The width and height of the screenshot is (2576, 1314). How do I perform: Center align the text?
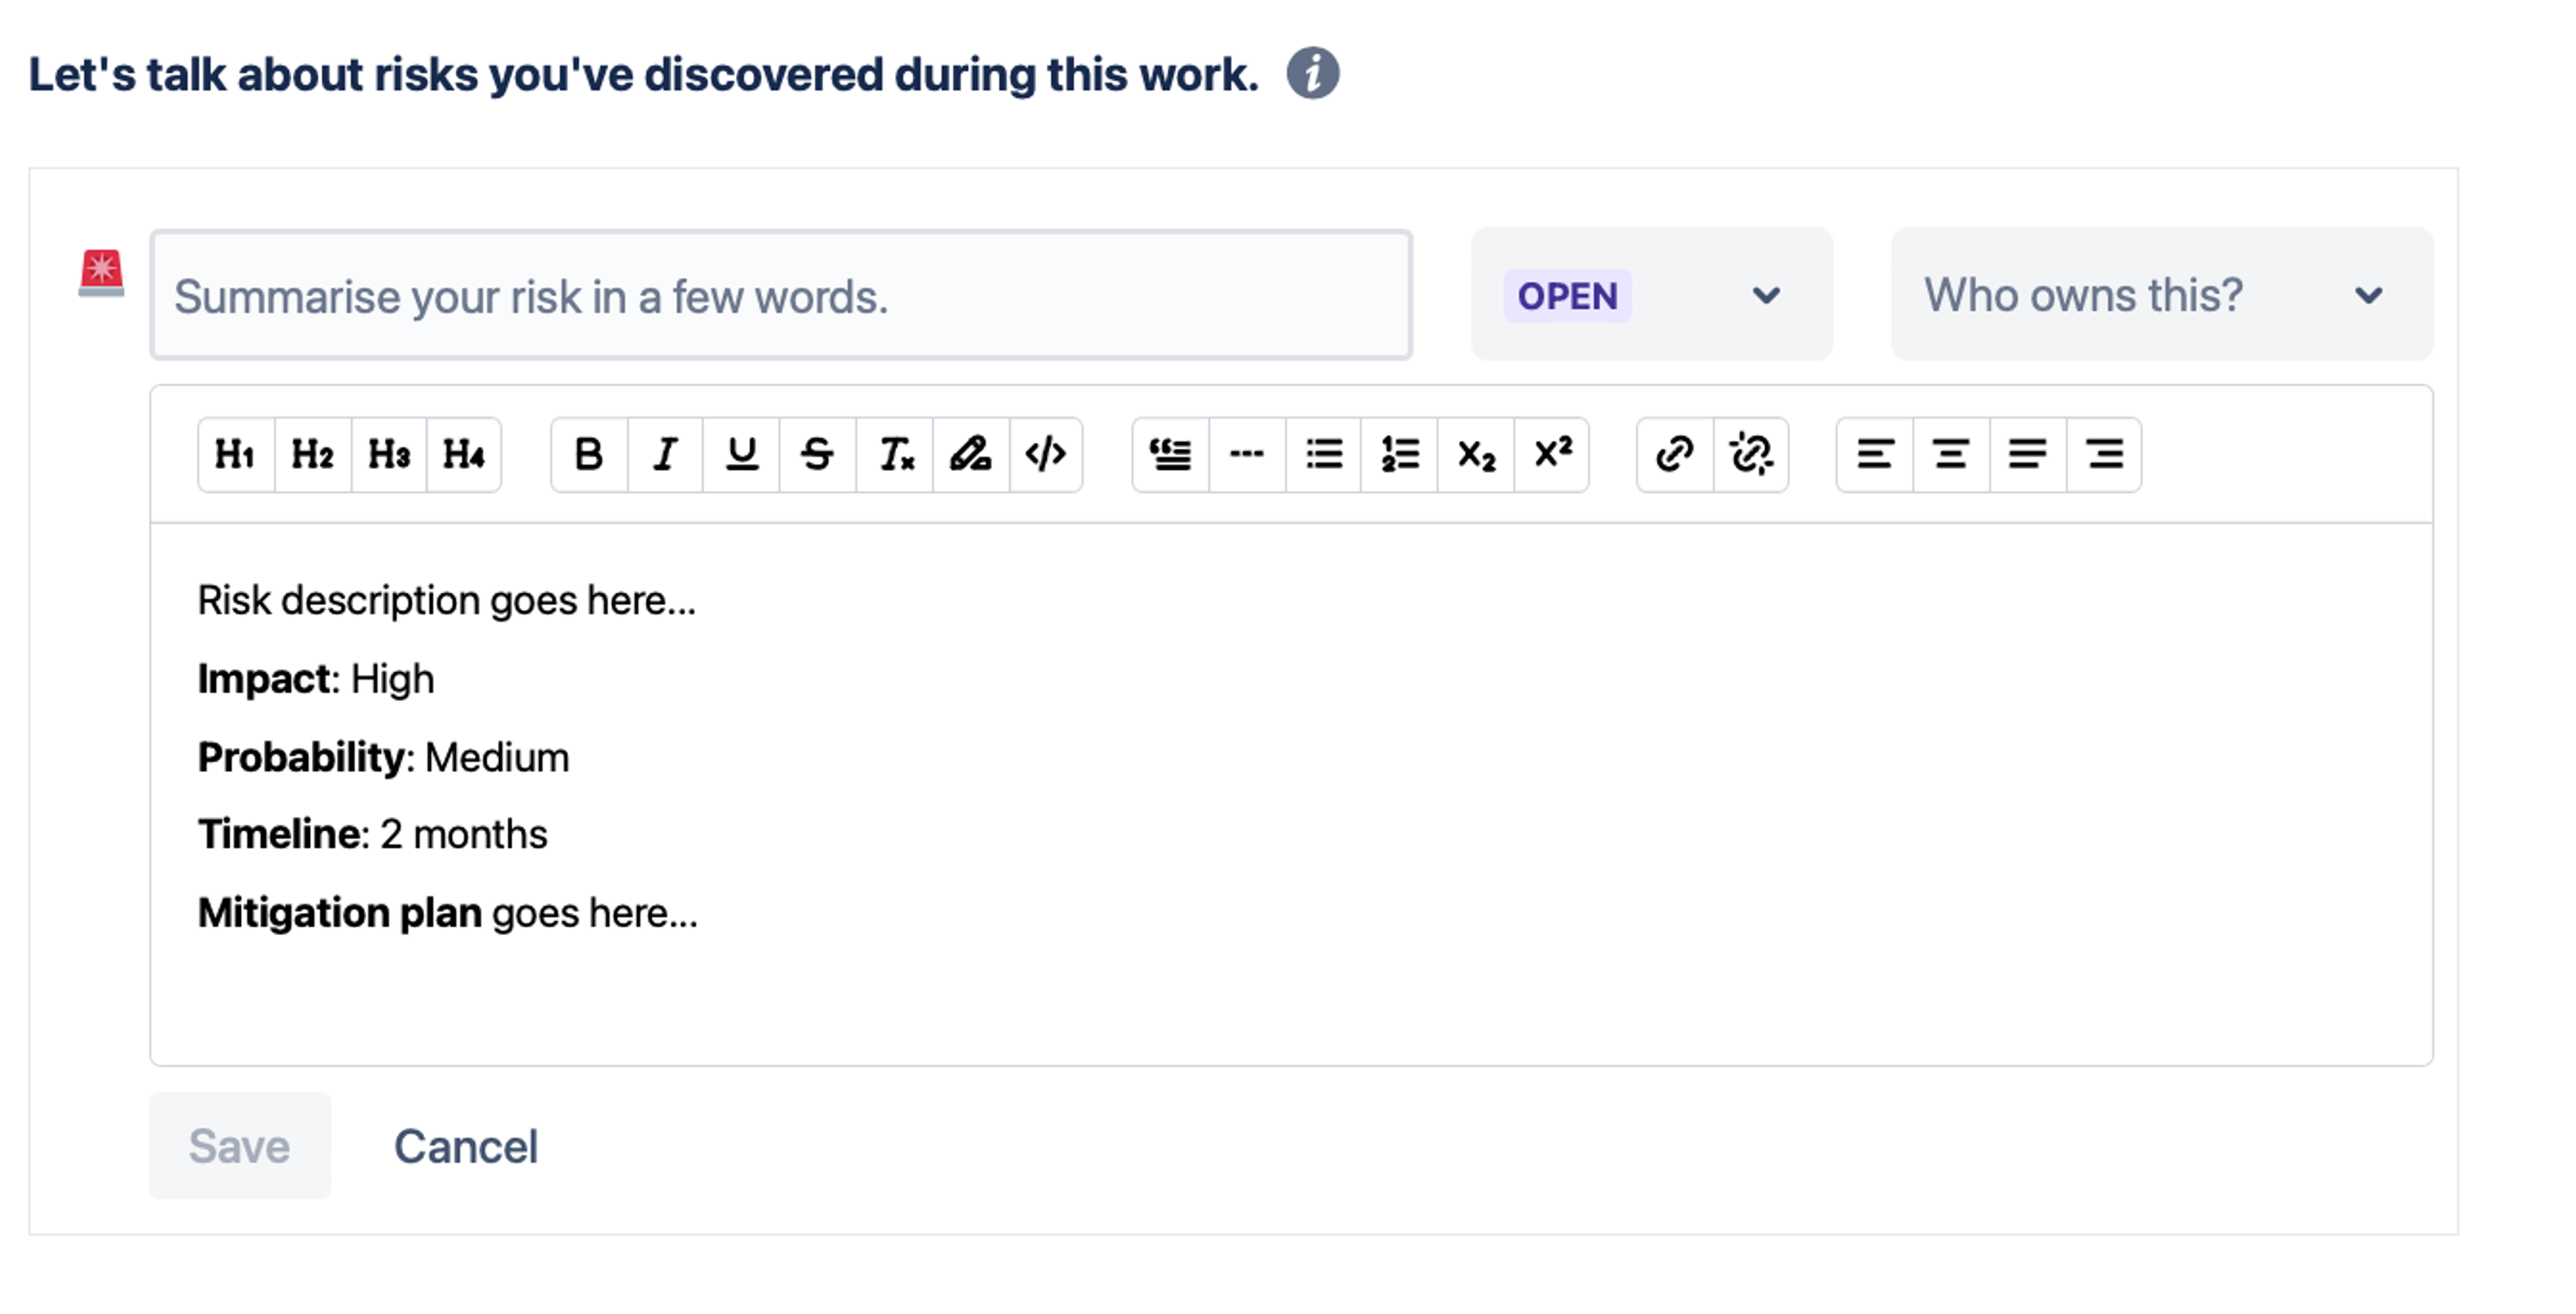coord(1951,455)
